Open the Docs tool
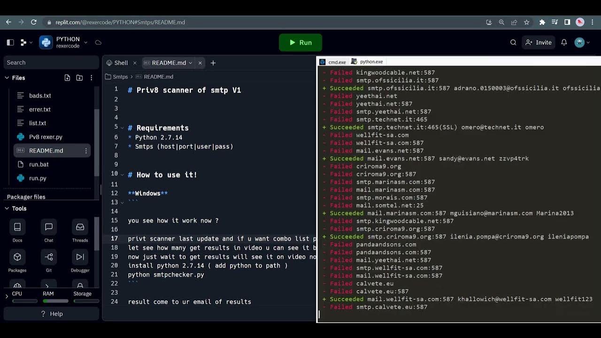This screenshot has height=338, width=601. pyautogui.click(x=17, y=231)
